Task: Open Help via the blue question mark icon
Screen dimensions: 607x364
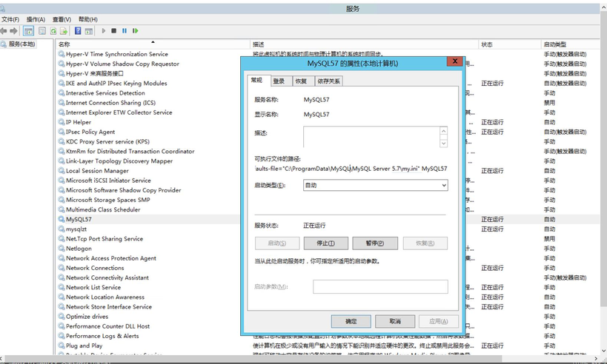Action: coord(78,31)
